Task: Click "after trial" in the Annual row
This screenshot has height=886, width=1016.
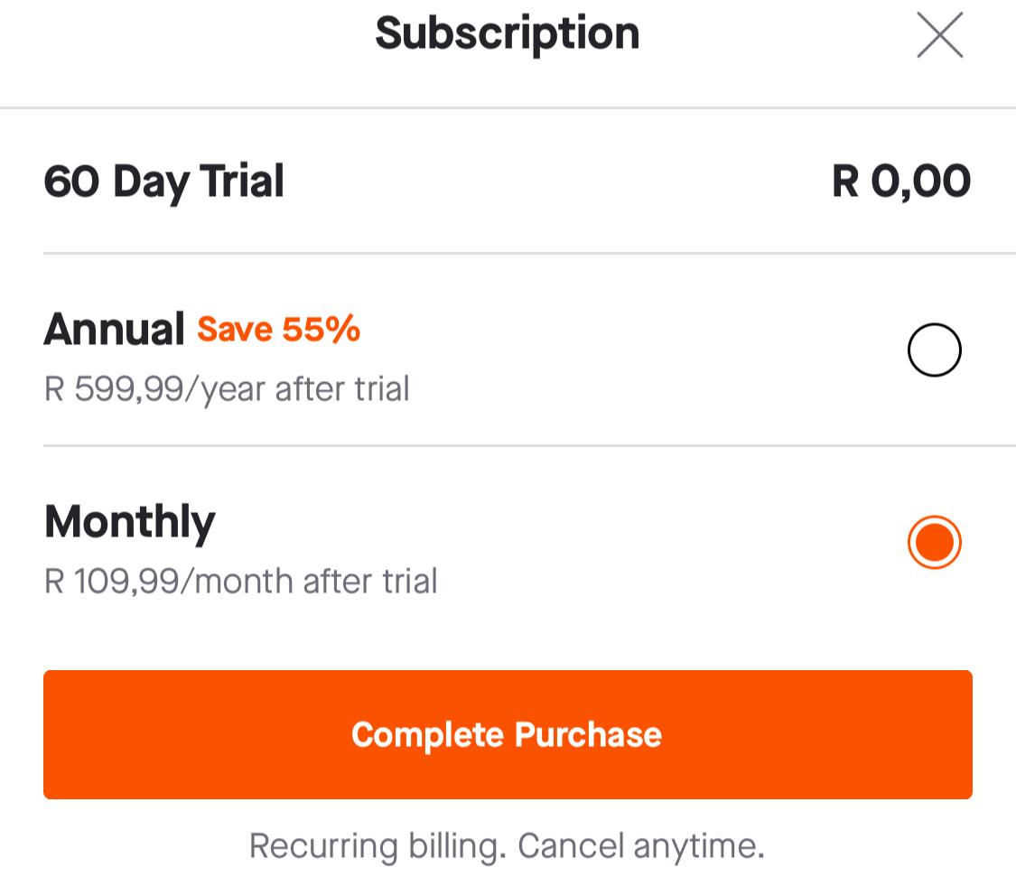Action: point(341,390)
